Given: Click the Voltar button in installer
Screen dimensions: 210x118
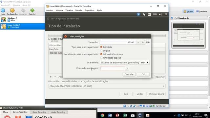Looking at the screenshot, I should (140, 94).
